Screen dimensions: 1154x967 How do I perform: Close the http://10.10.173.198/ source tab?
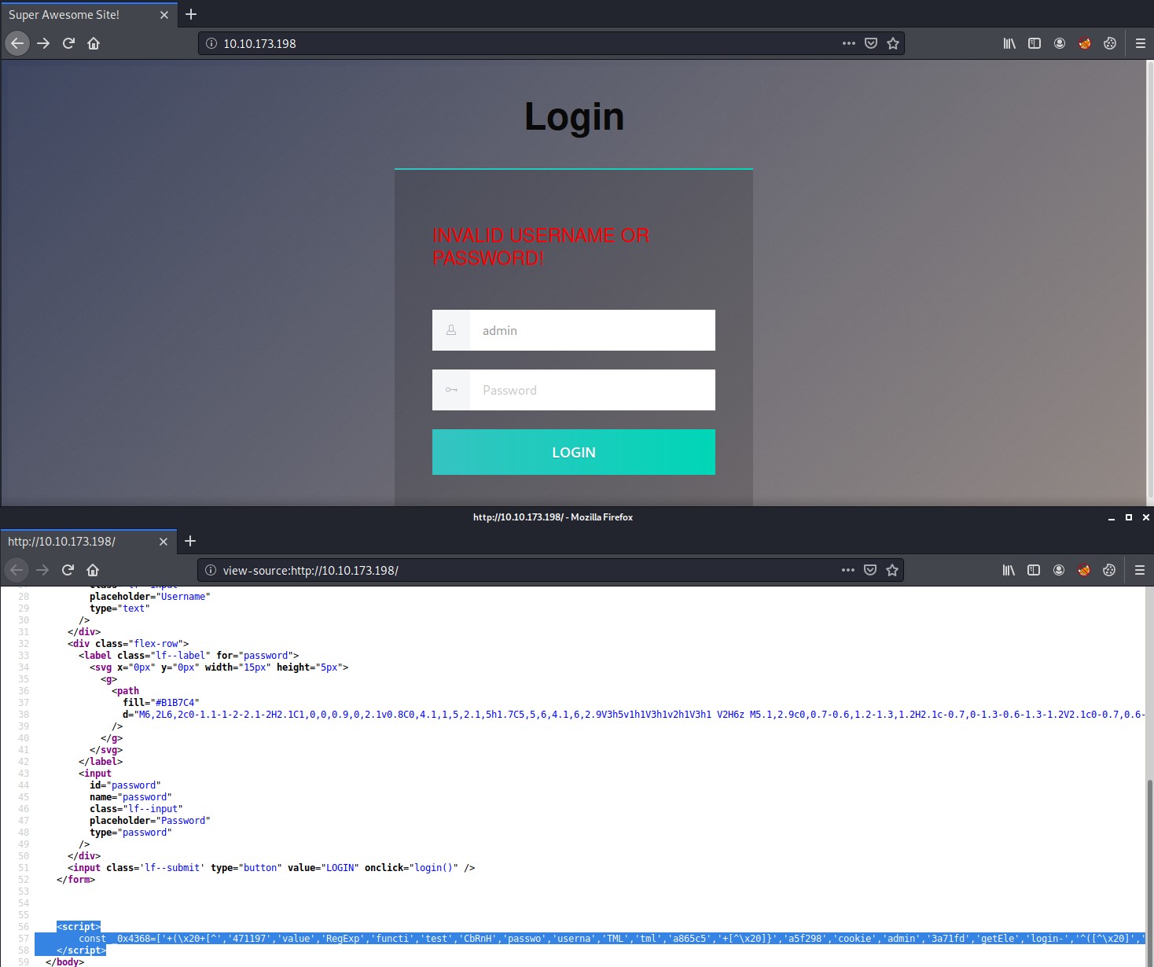(x=164, y=542)
